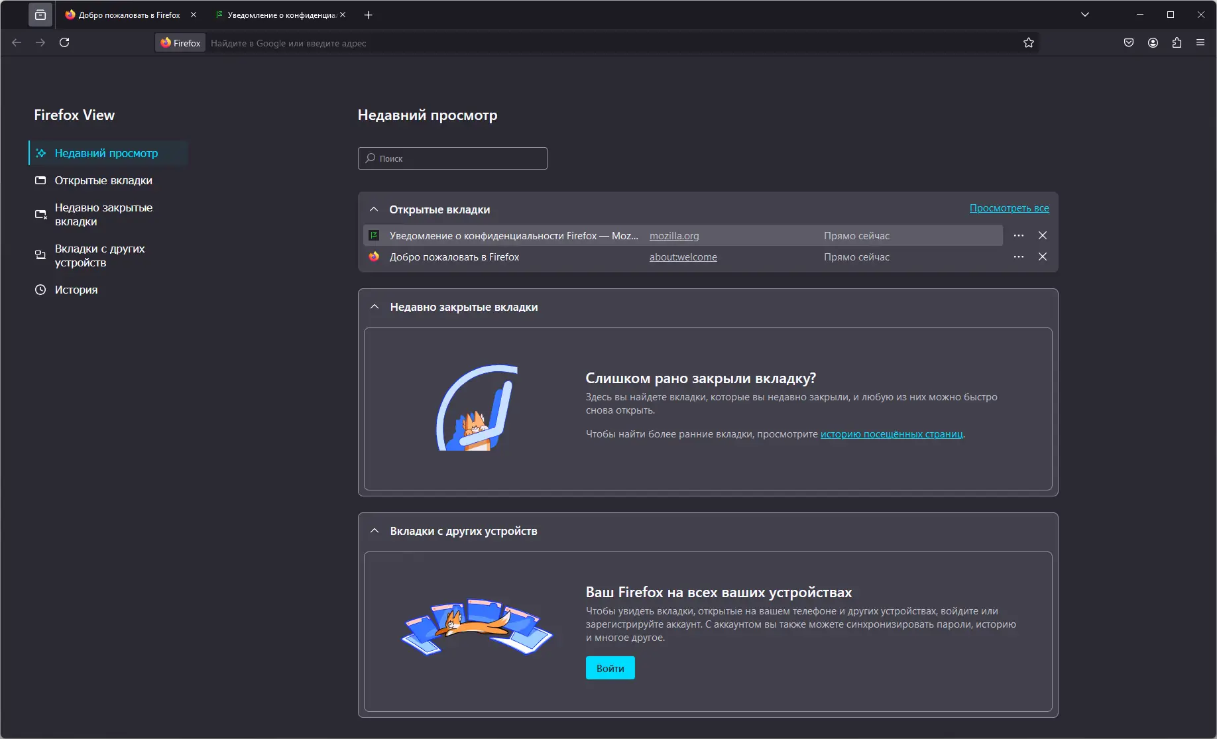Open the new tab plus button
The image size is (1217, 739).
[x=369, y=15]
